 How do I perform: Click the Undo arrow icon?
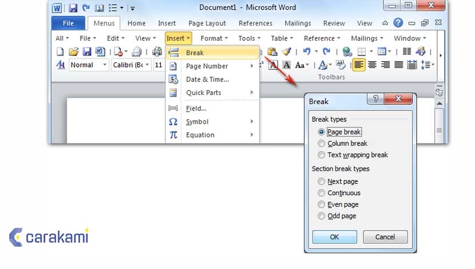(x=308, y=52)
